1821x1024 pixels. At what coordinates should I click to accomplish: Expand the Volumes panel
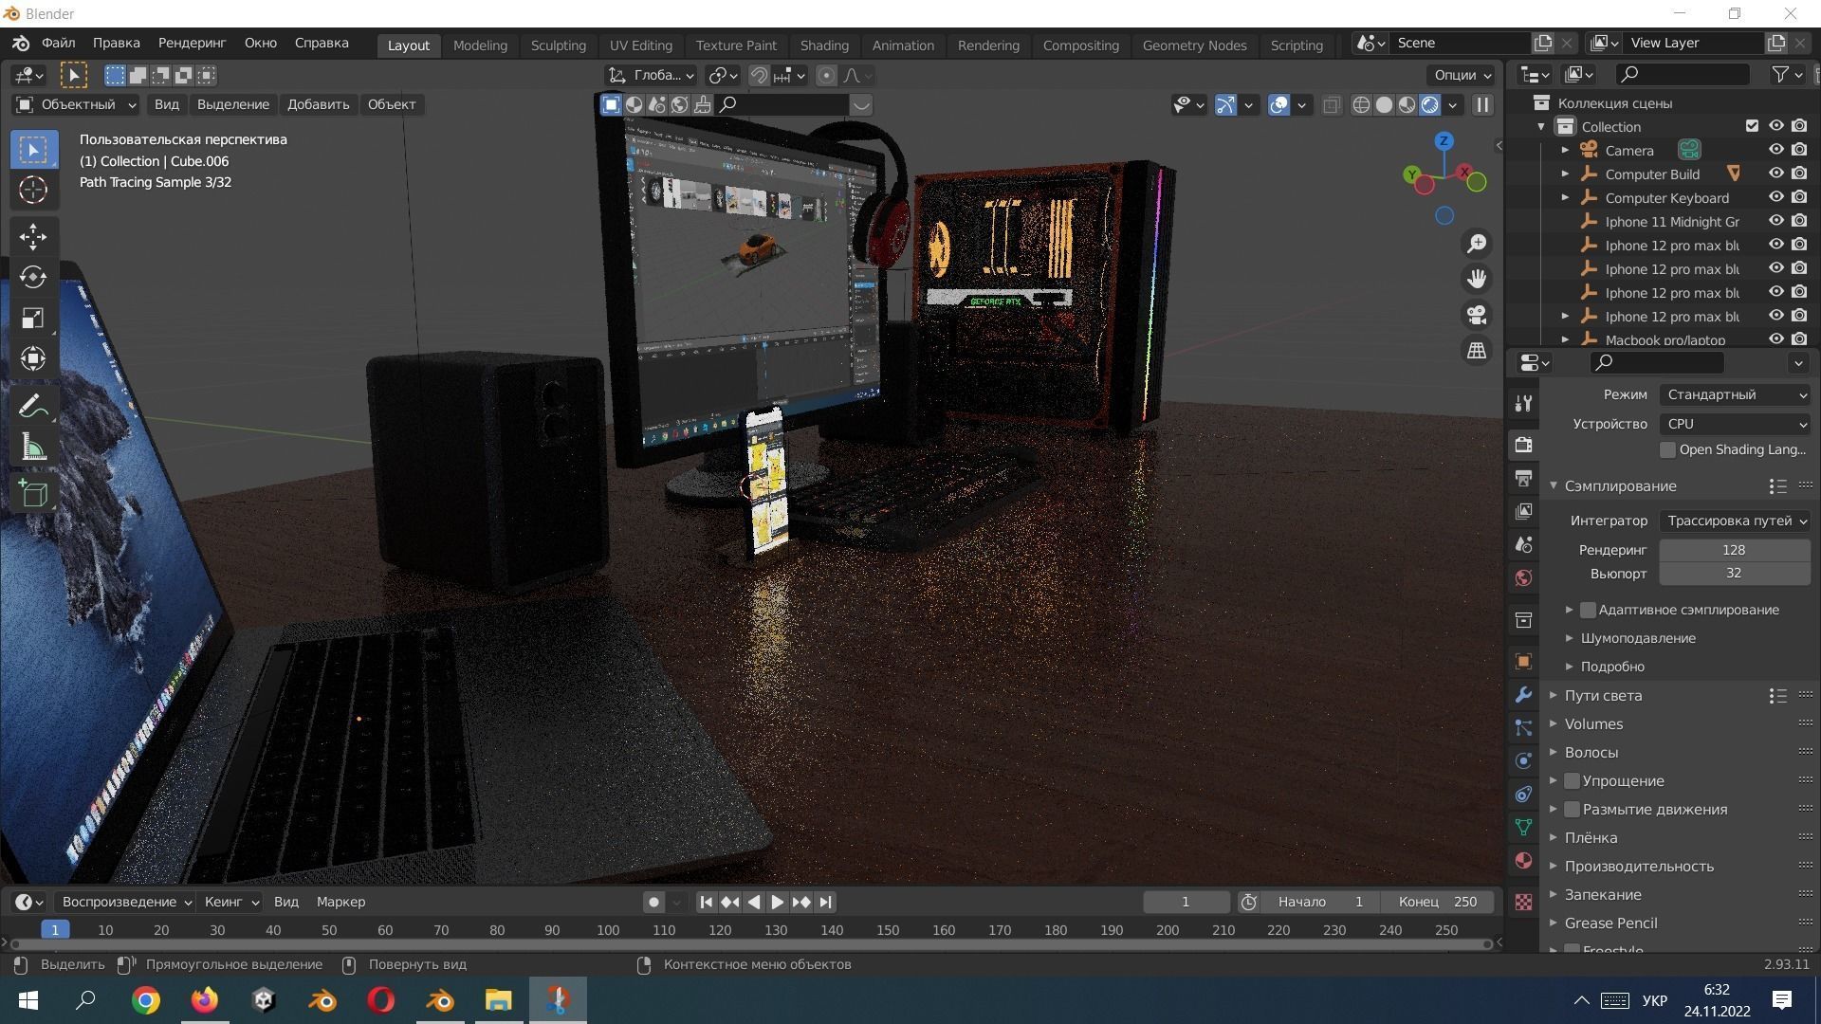[x=1554, y=723]
